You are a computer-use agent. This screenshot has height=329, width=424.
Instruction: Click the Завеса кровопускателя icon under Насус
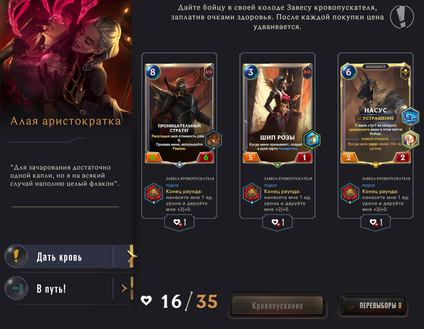[350, 194]
